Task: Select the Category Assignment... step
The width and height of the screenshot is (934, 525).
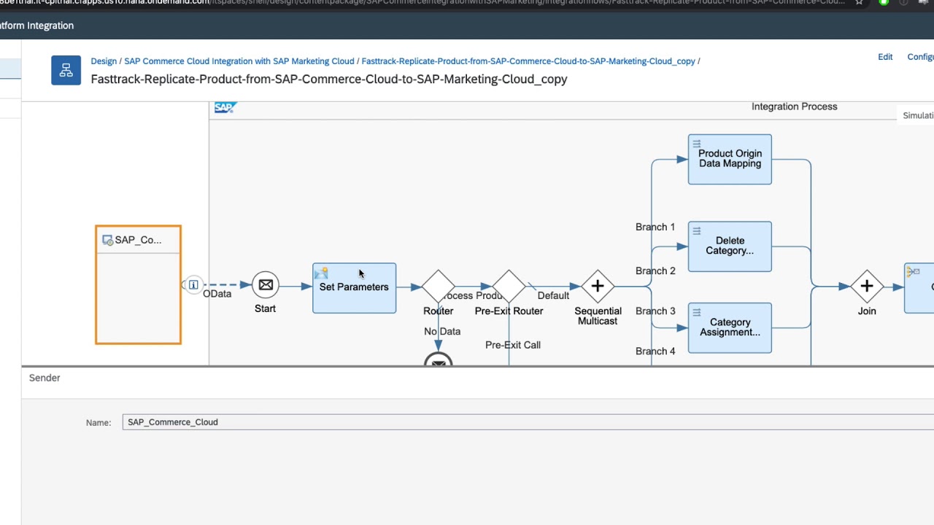Action: [x=730, y=328]
